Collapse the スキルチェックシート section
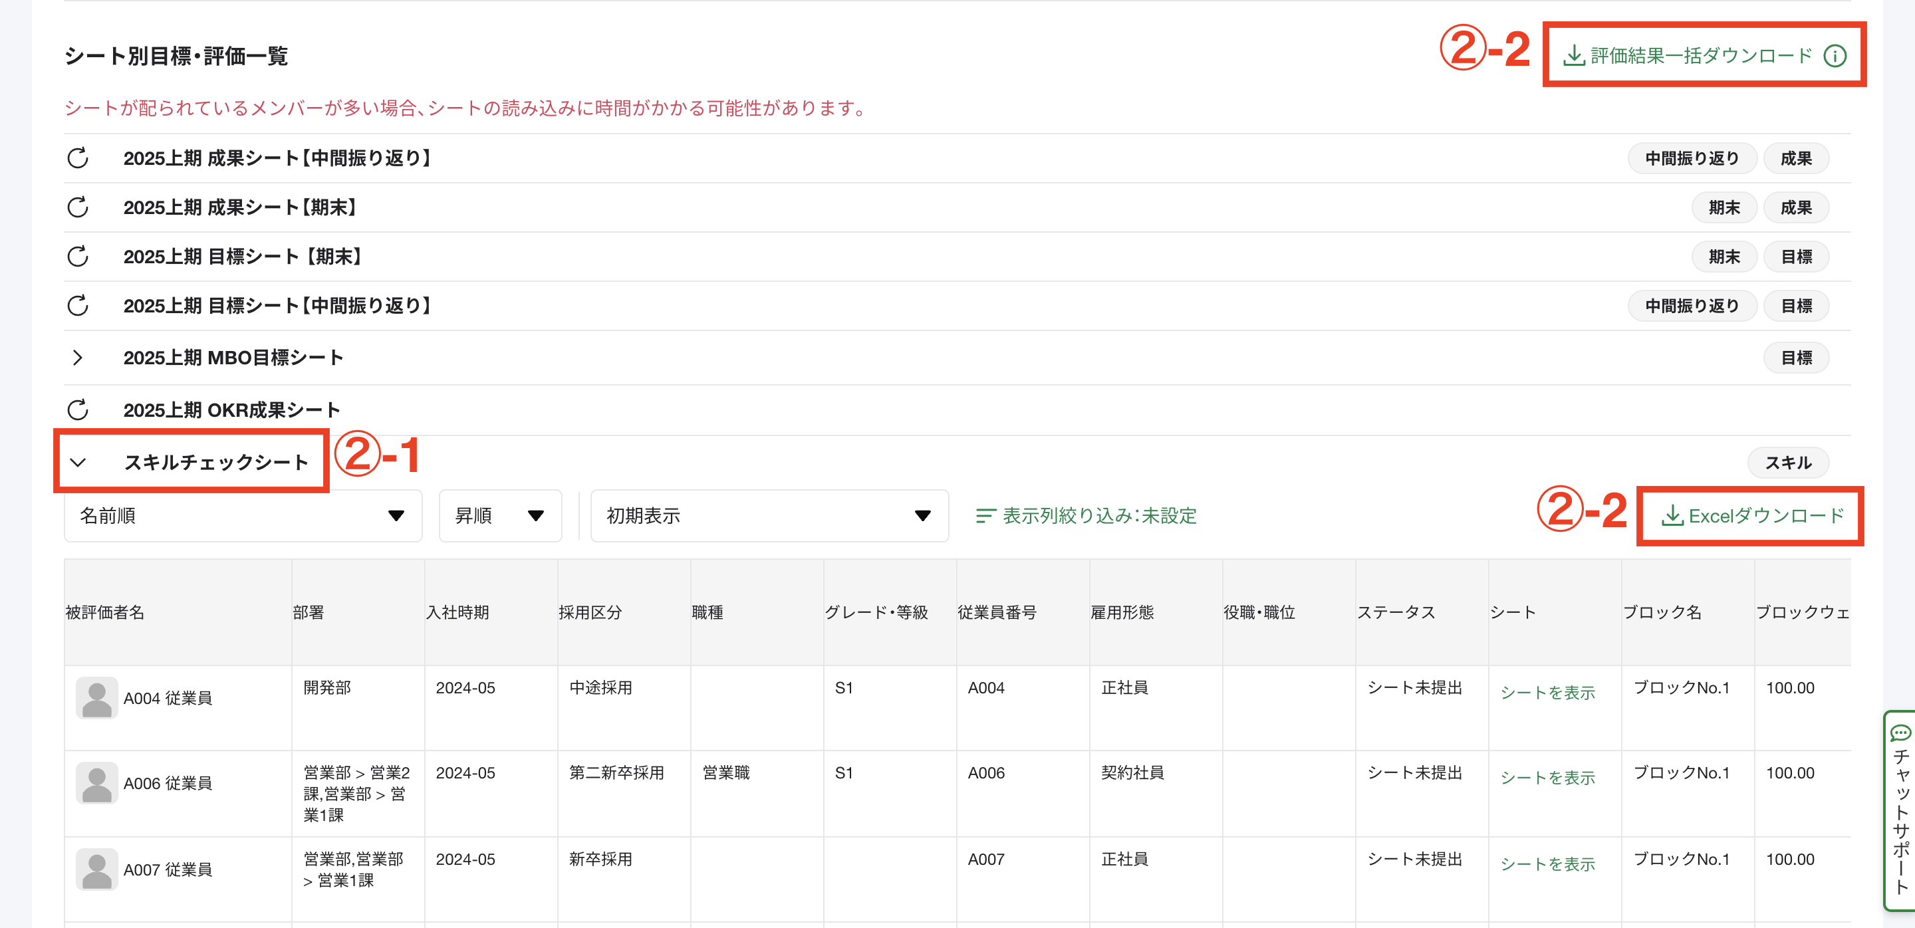 point(78,462)
